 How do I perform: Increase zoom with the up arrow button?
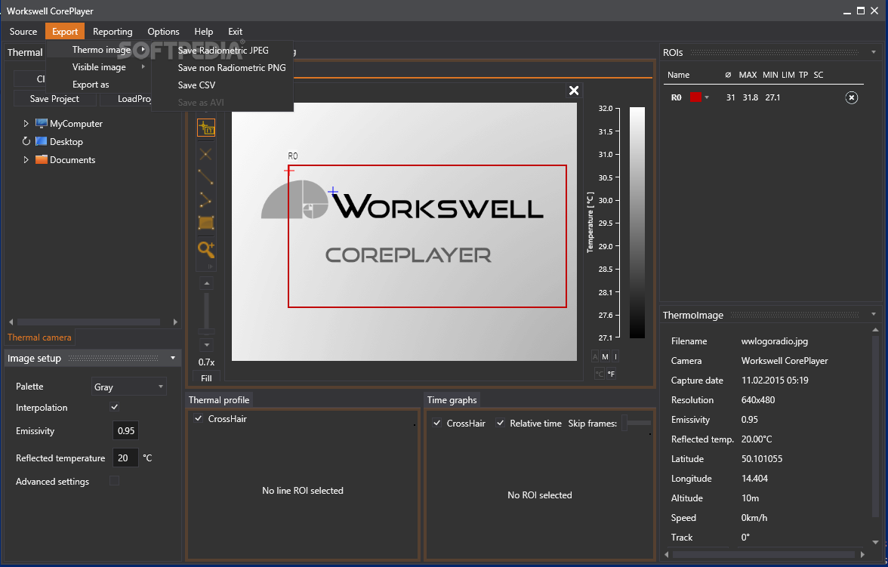point(207,282)
